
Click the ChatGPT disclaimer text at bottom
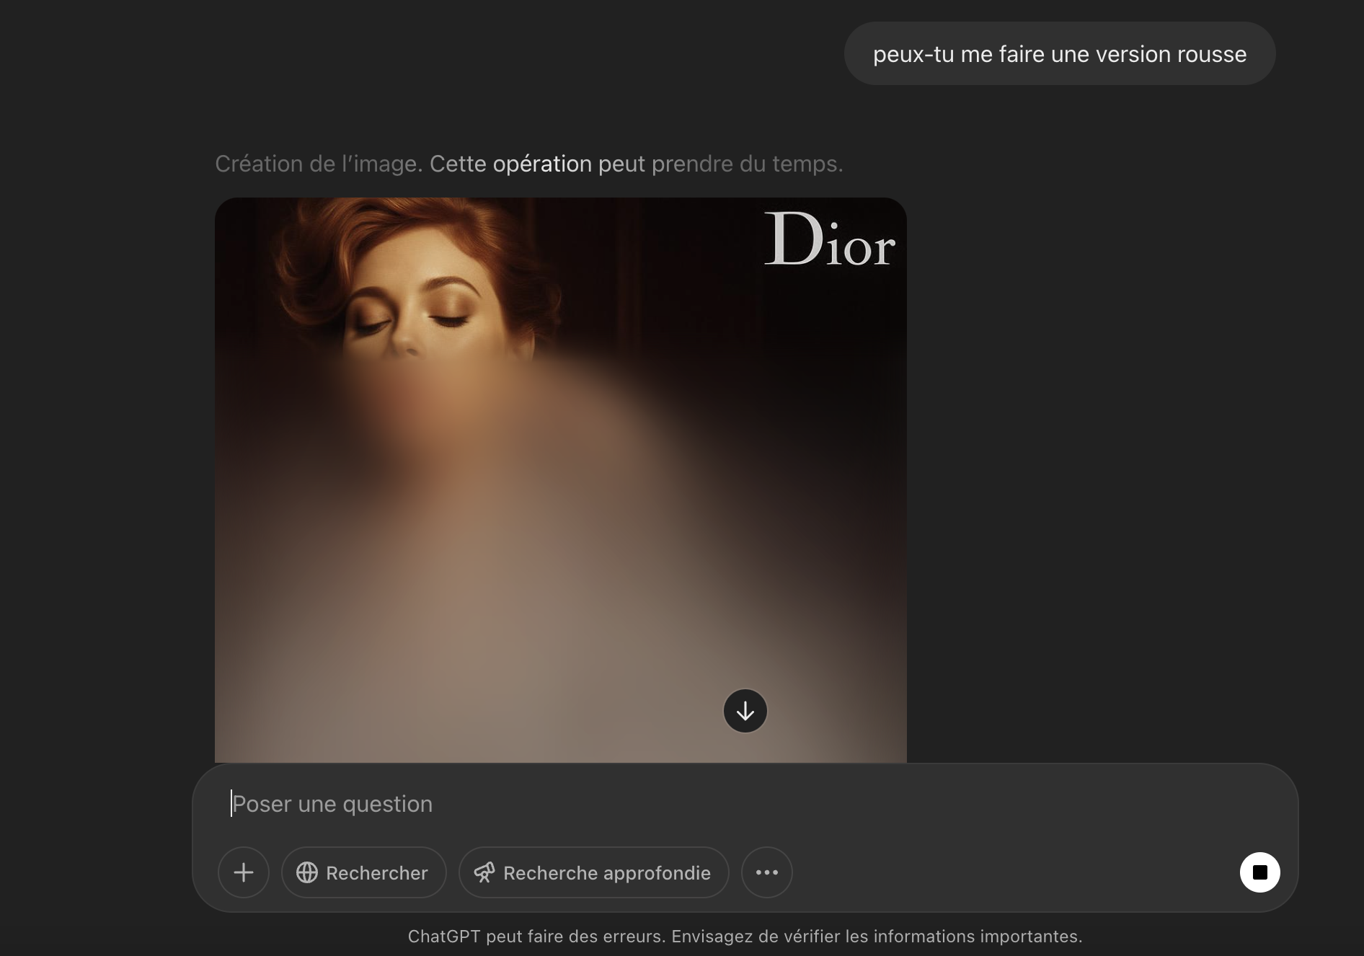pos(745,936)
